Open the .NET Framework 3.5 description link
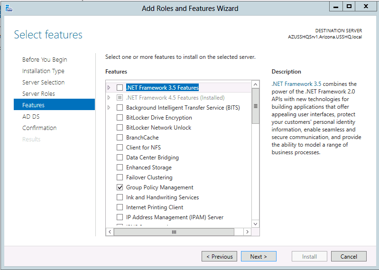The width and height of the screenshot is (379, 270). [x=296, y=84]
